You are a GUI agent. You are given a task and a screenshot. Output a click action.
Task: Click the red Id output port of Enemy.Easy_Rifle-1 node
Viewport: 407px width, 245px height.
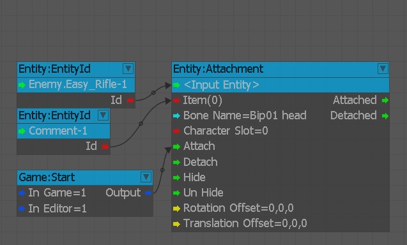click(130, 100)
